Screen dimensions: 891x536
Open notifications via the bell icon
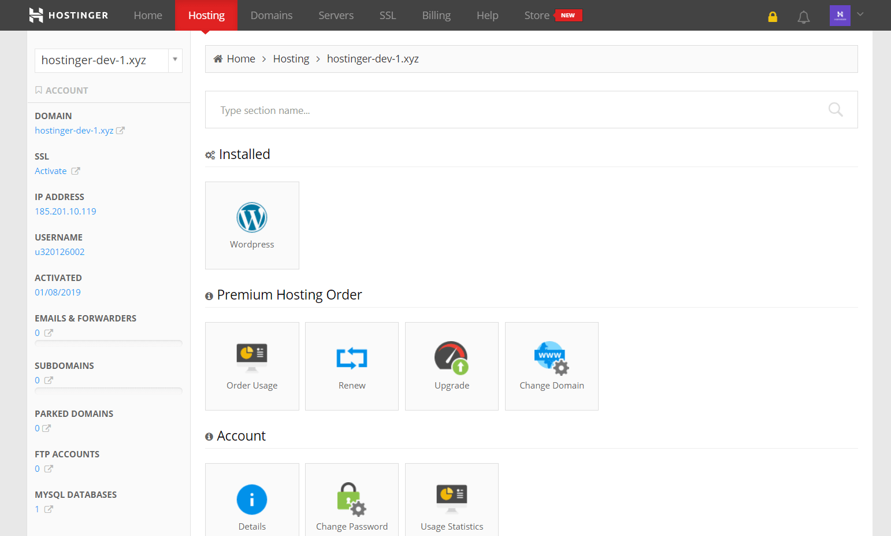(803, 17)
